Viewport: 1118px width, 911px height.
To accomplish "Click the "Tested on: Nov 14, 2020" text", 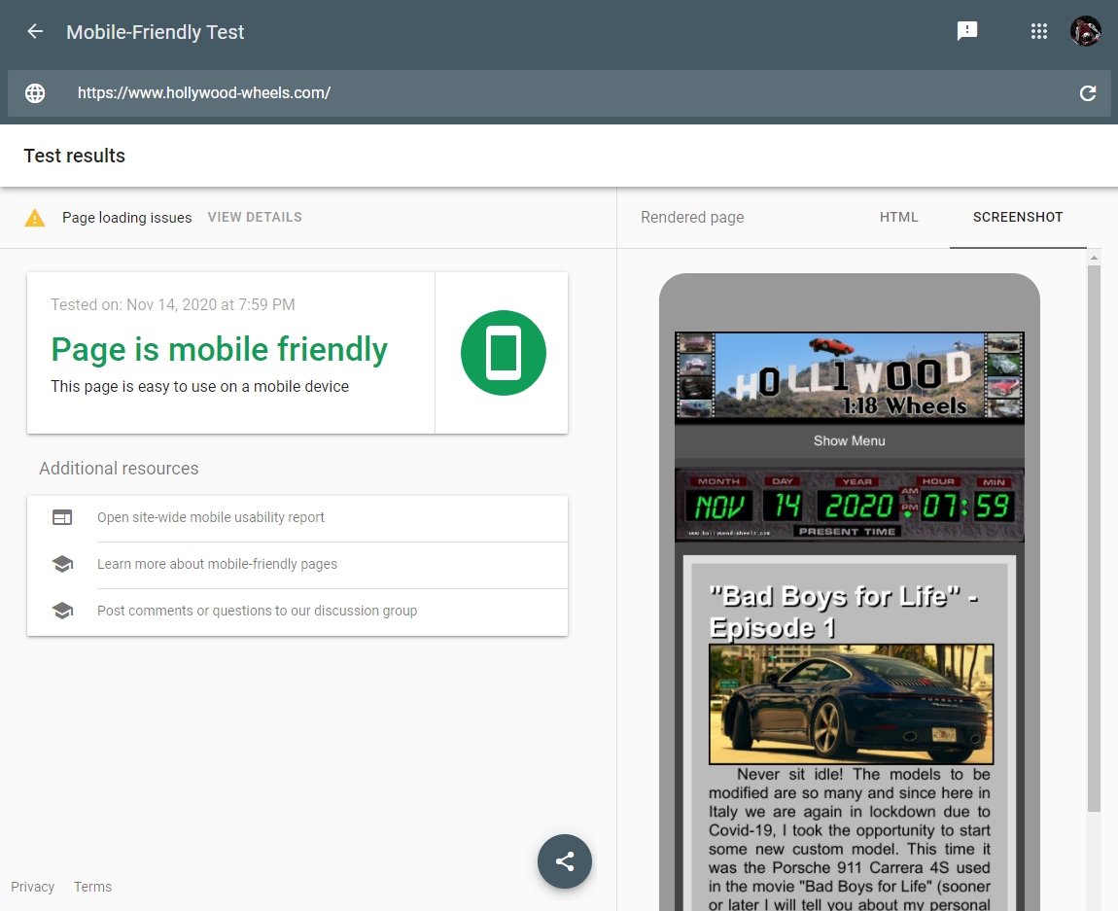I will pos(172,304).
